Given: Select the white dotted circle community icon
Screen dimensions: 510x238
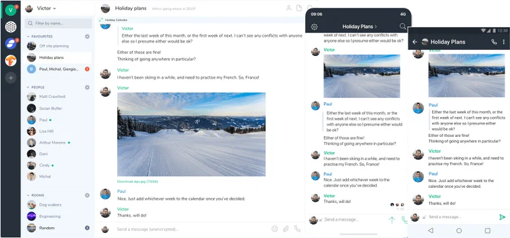Looking at the screenshot, I should [x=11, y=27].
